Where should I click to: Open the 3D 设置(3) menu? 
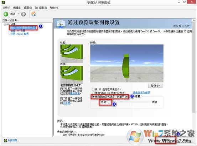click(41, 8)
